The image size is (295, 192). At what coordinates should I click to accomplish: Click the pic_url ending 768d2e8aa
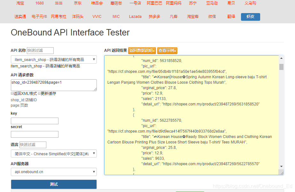pos(167,131)
